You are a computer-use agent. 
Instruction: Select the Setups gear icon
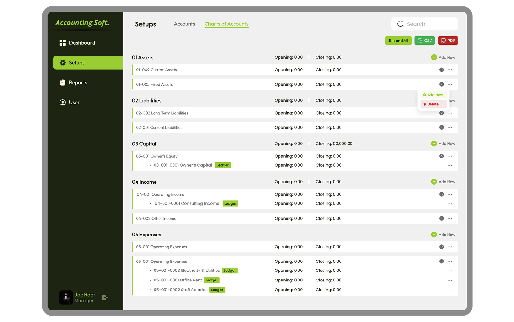tap(63, 63)
